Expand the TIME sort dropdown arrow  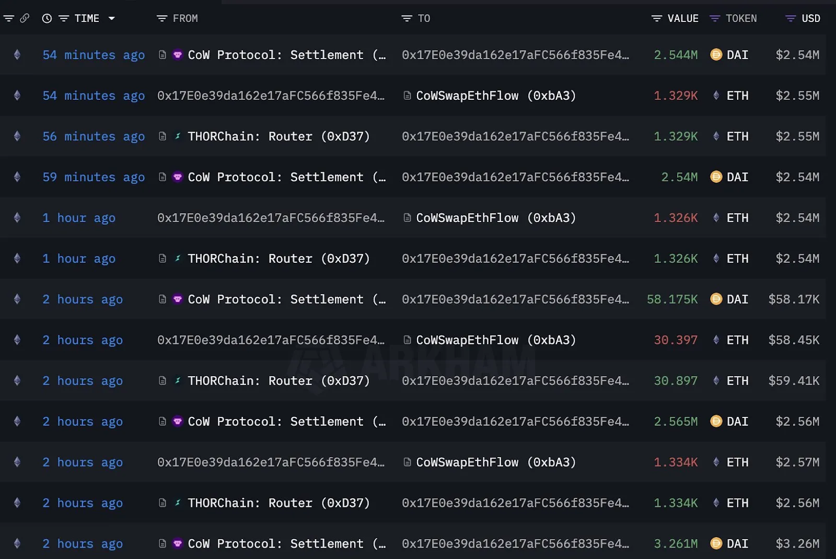coord(111,18)
